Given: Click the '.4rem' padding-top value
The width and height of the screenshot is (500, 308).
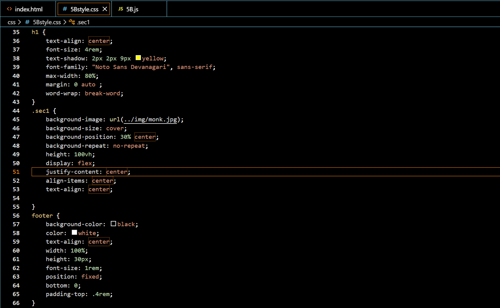Looking at the screenshot, I should coord(101,294).
